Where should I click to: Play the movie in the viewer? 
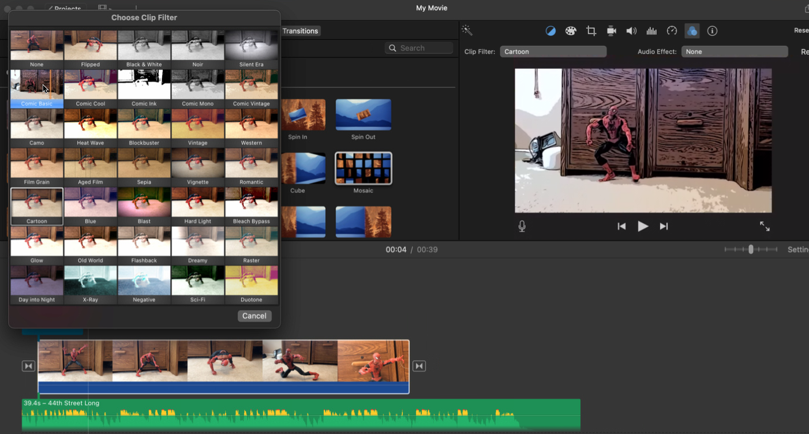pyautogui.click(x=643, y=226)
